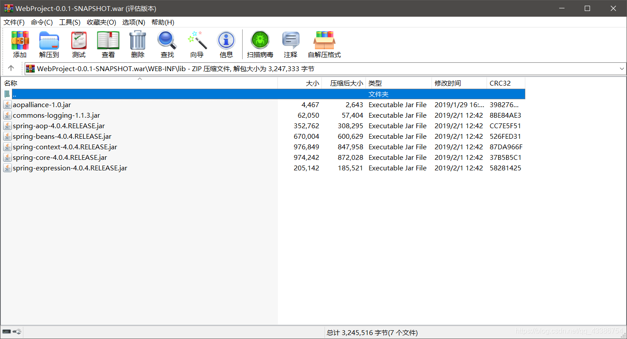Click the drive/key icon in status bar
Viewport: 627px width, 339px height.
pos(11,332)
